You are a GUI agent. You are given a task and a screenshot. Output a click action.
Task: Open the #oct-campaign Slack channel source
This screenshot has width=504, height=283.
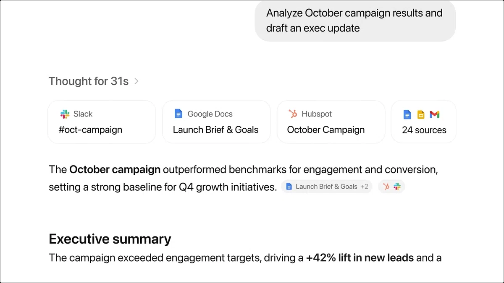click(90, 130)
